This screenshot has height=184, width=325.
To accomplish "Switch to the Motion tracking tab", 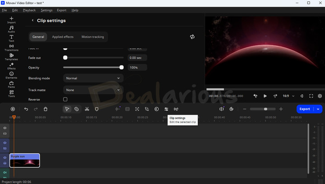I will [93, 37].
